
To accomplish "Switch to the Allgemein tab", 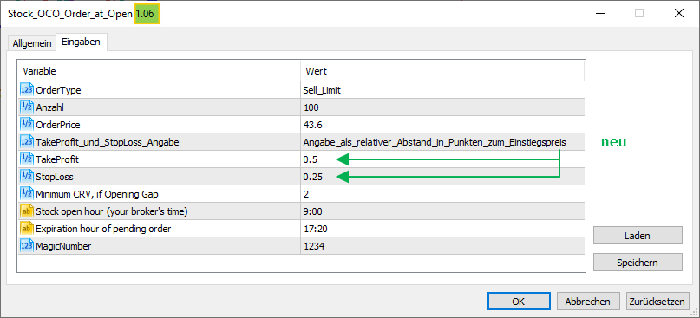I will (32, 43).
